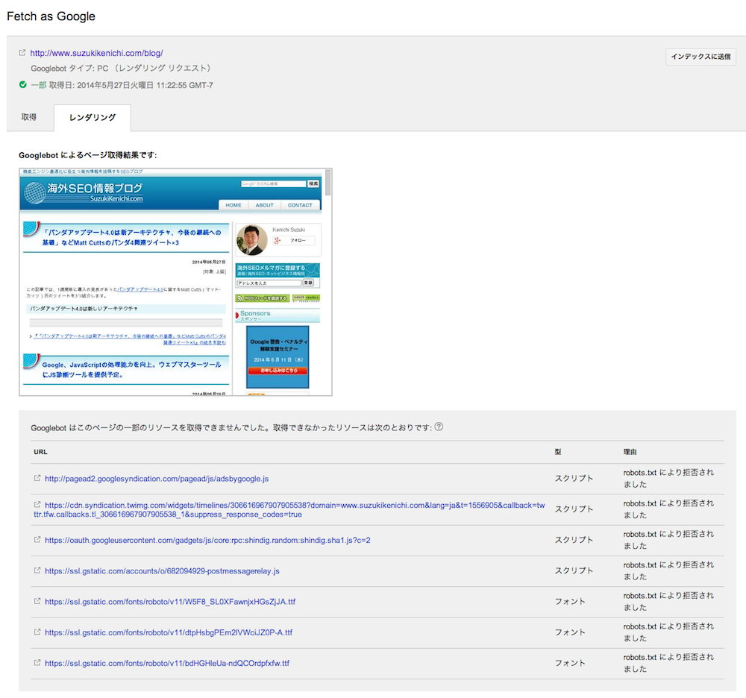Open external icon for adsbygoogle.js row
Image resolution: width=746 pixels, height=698 pixels.
click(37, 478)
